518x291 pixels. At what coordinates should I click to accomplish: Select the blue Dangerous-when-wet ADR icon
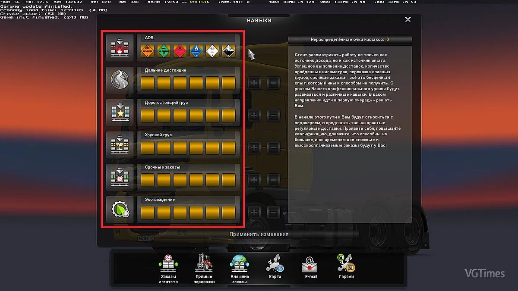(x=196, y=51)
